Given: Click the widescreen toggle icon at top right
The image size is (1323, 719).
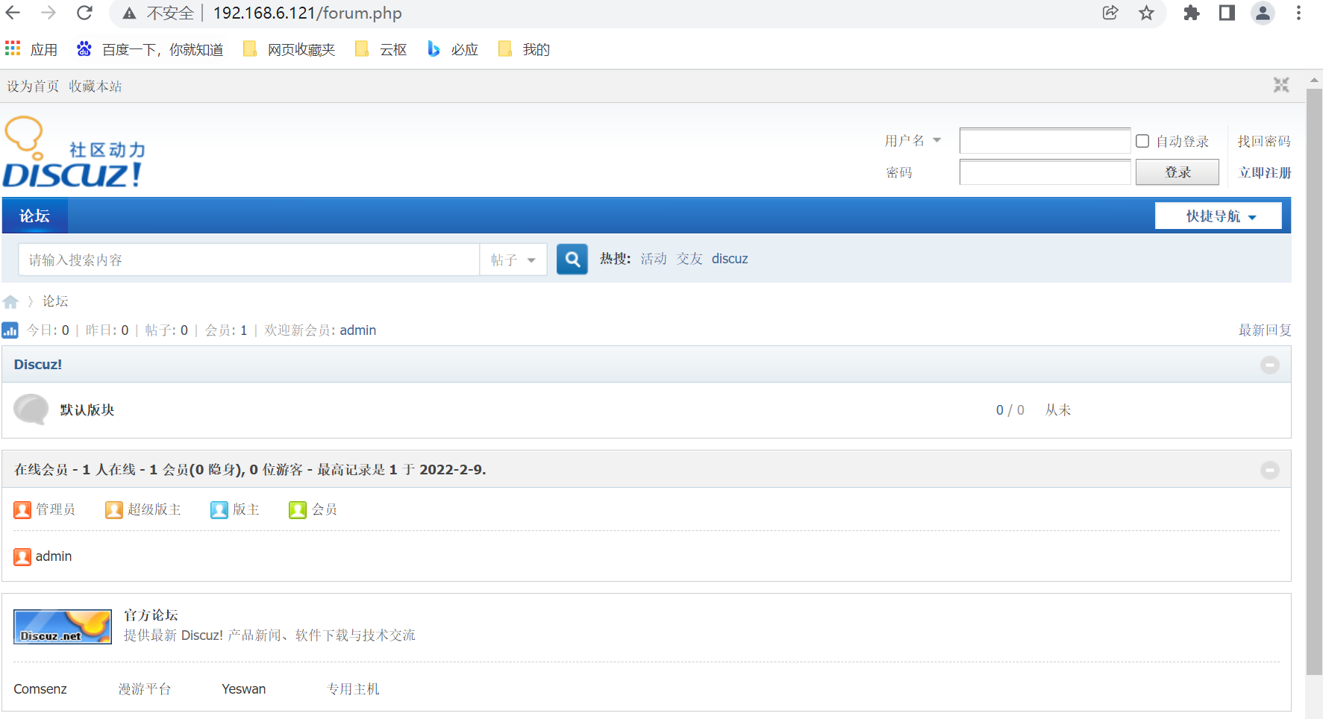Looking at the screenshot, I should pyautogui.click(x=1281, y=85).
